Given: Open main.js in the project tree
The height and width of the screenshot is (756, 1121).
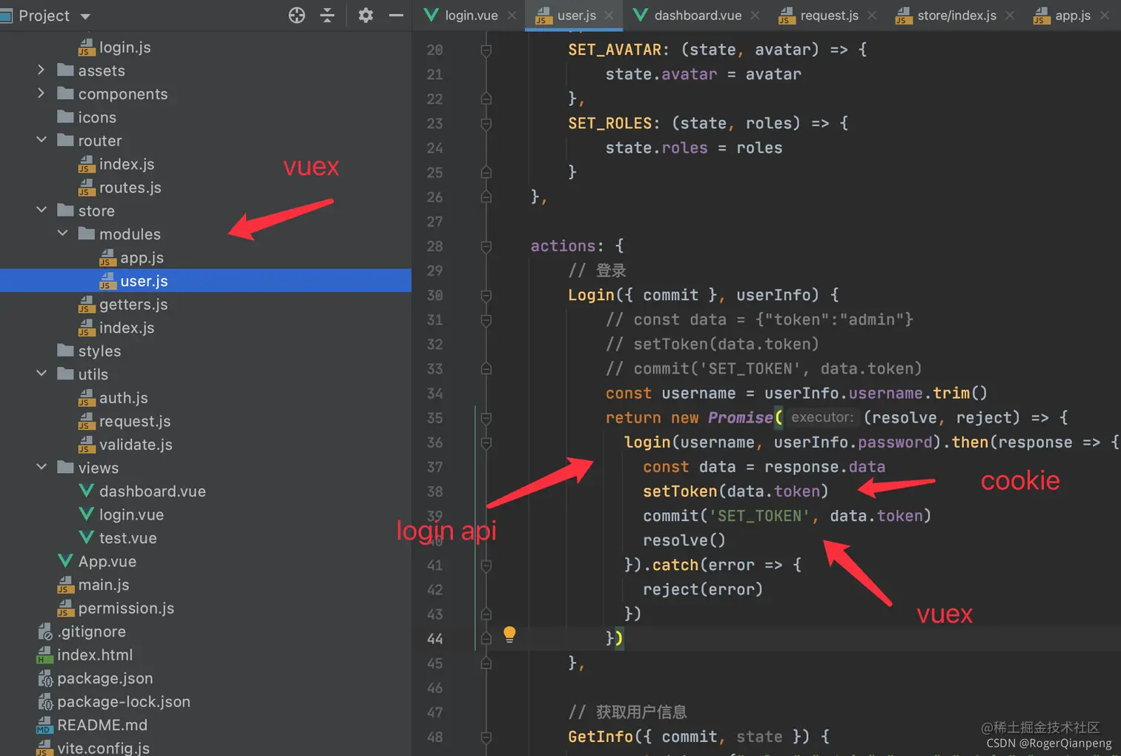Looking at the screenshot, I should coord(93,585).
